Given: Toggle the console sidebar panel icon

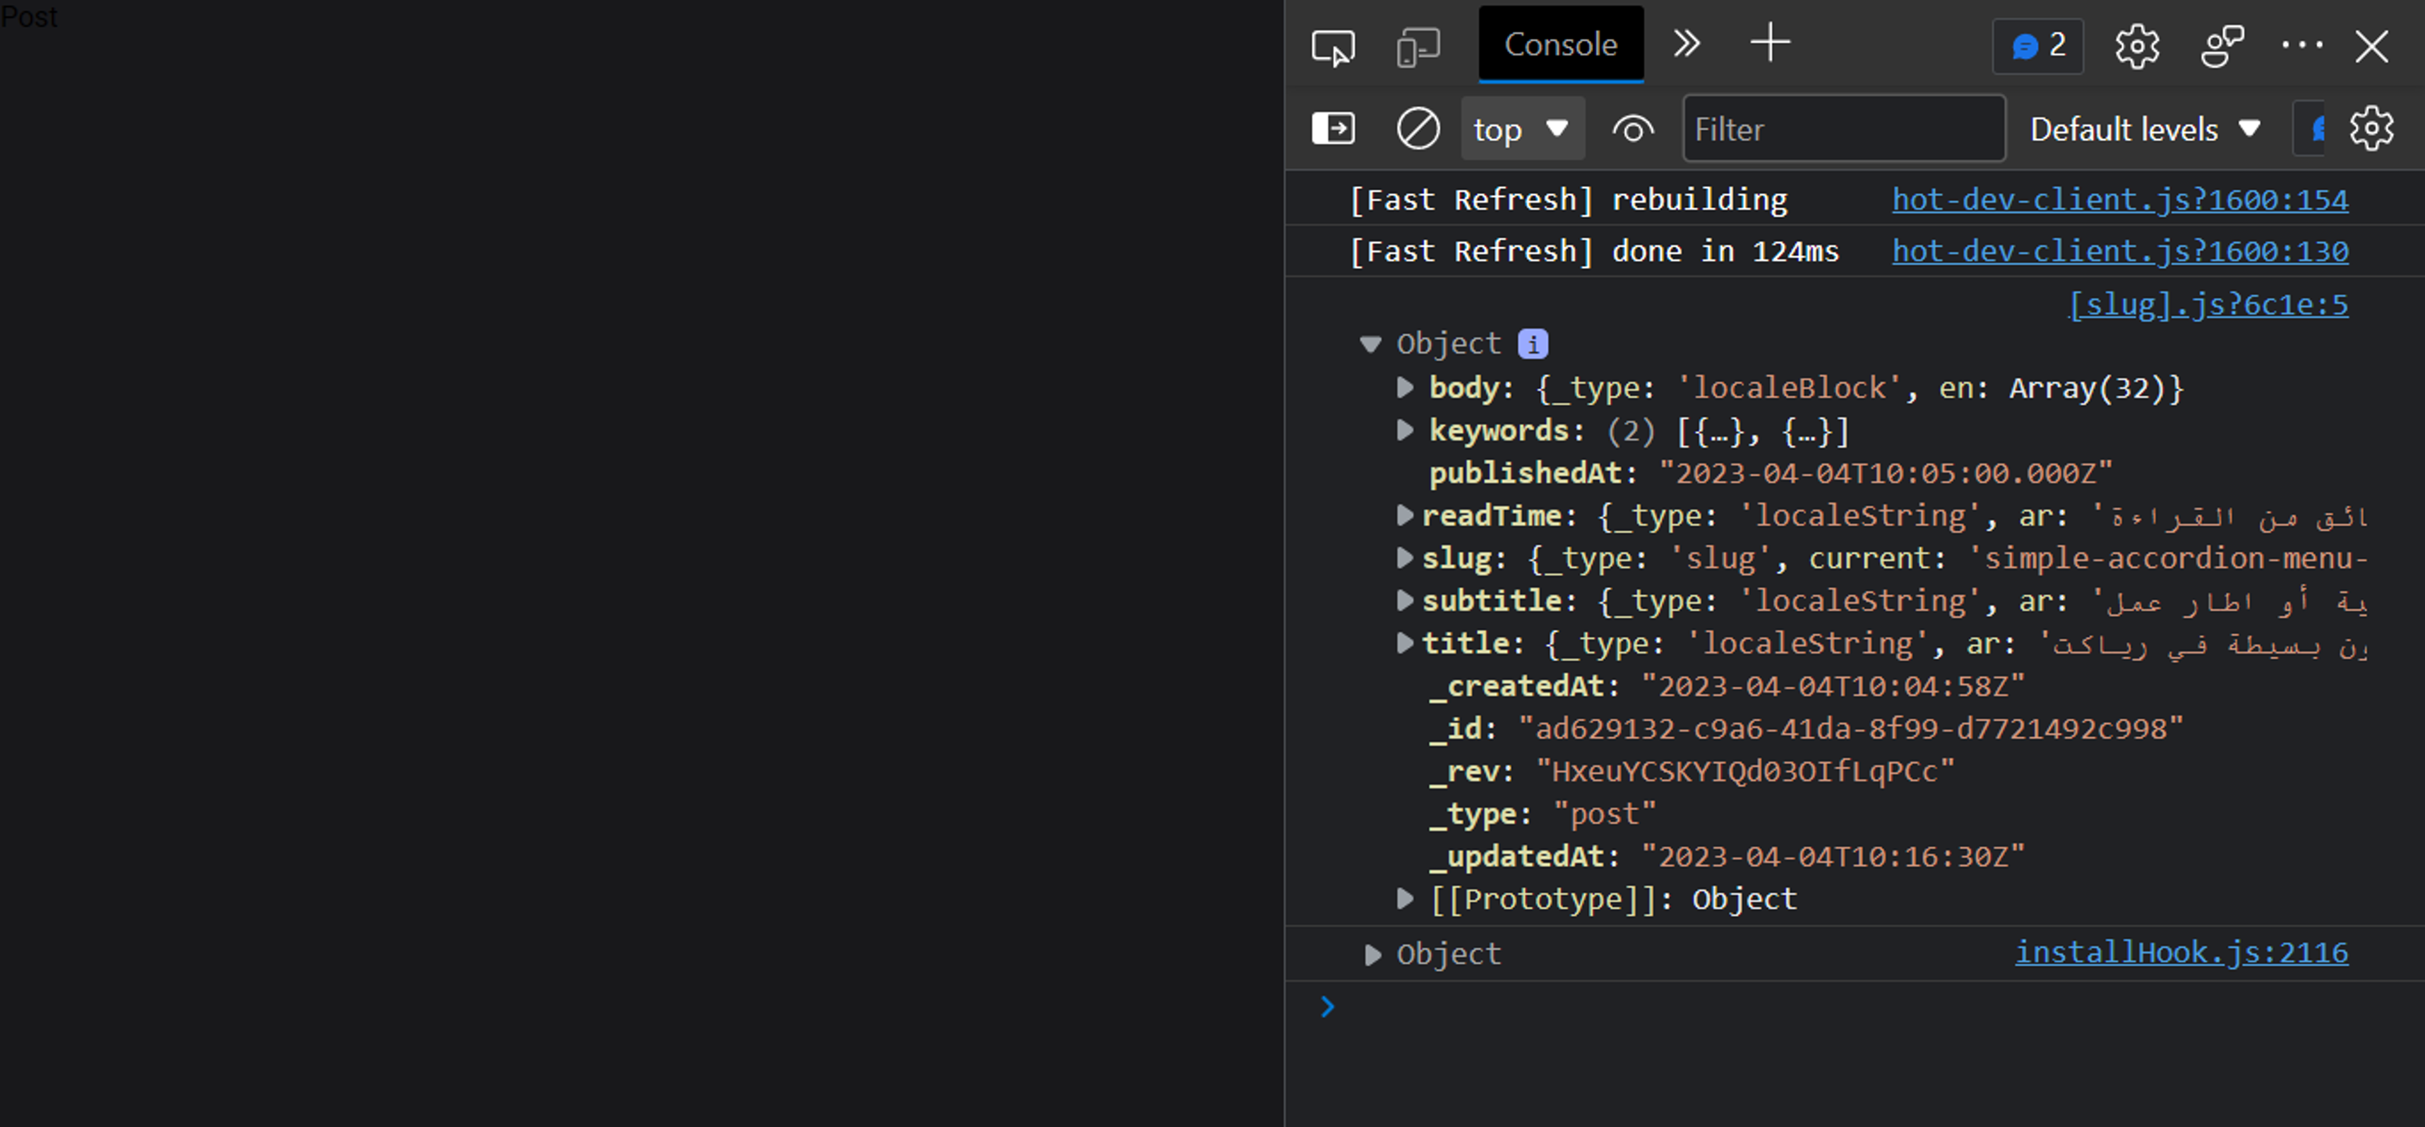Looking at the screenshot, I should tap(1333, 128).
